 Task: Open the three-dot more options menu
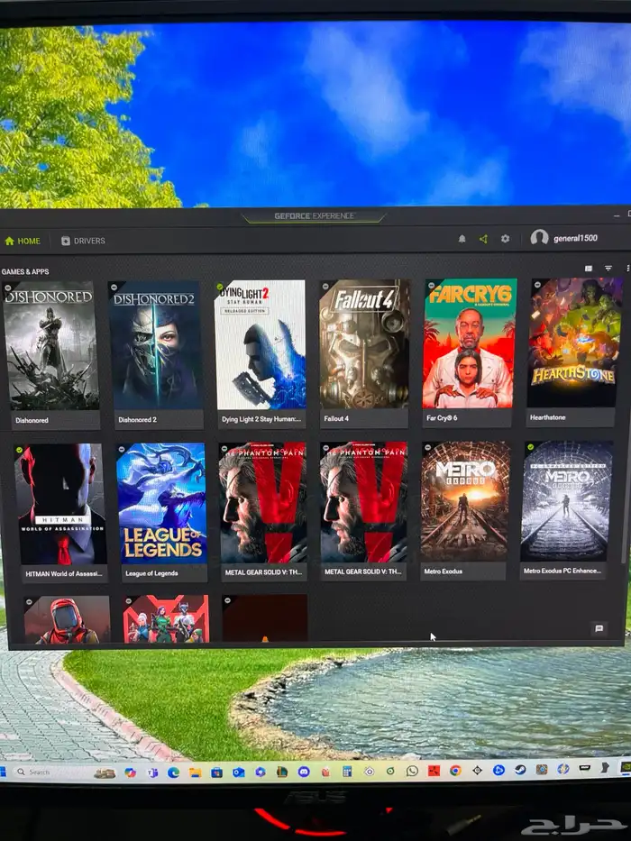[x=627, y=269]
